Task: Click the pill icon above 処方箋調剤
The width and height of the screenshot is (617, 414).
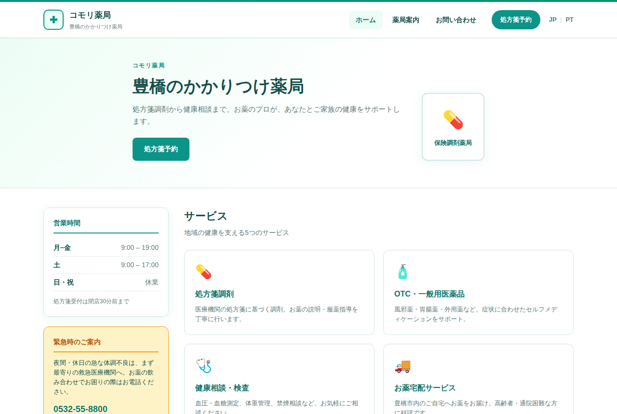Action: 203,272
